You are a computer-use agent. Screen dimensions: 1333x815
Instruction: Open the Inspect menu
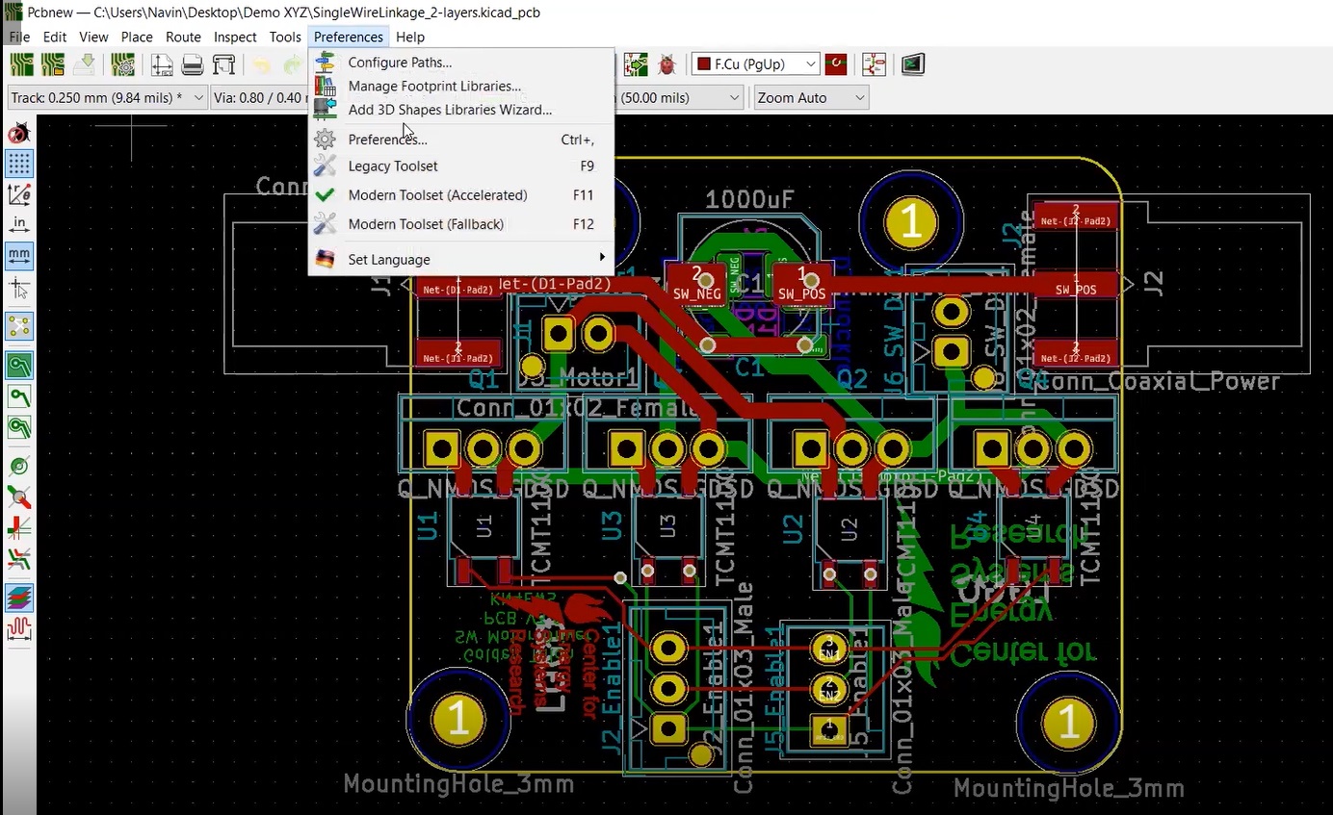pyautogui.click(x=235, y=37)
